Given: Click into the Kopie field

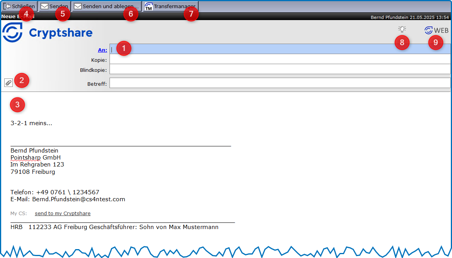Looking at the screenshot, I should (279, 59).
